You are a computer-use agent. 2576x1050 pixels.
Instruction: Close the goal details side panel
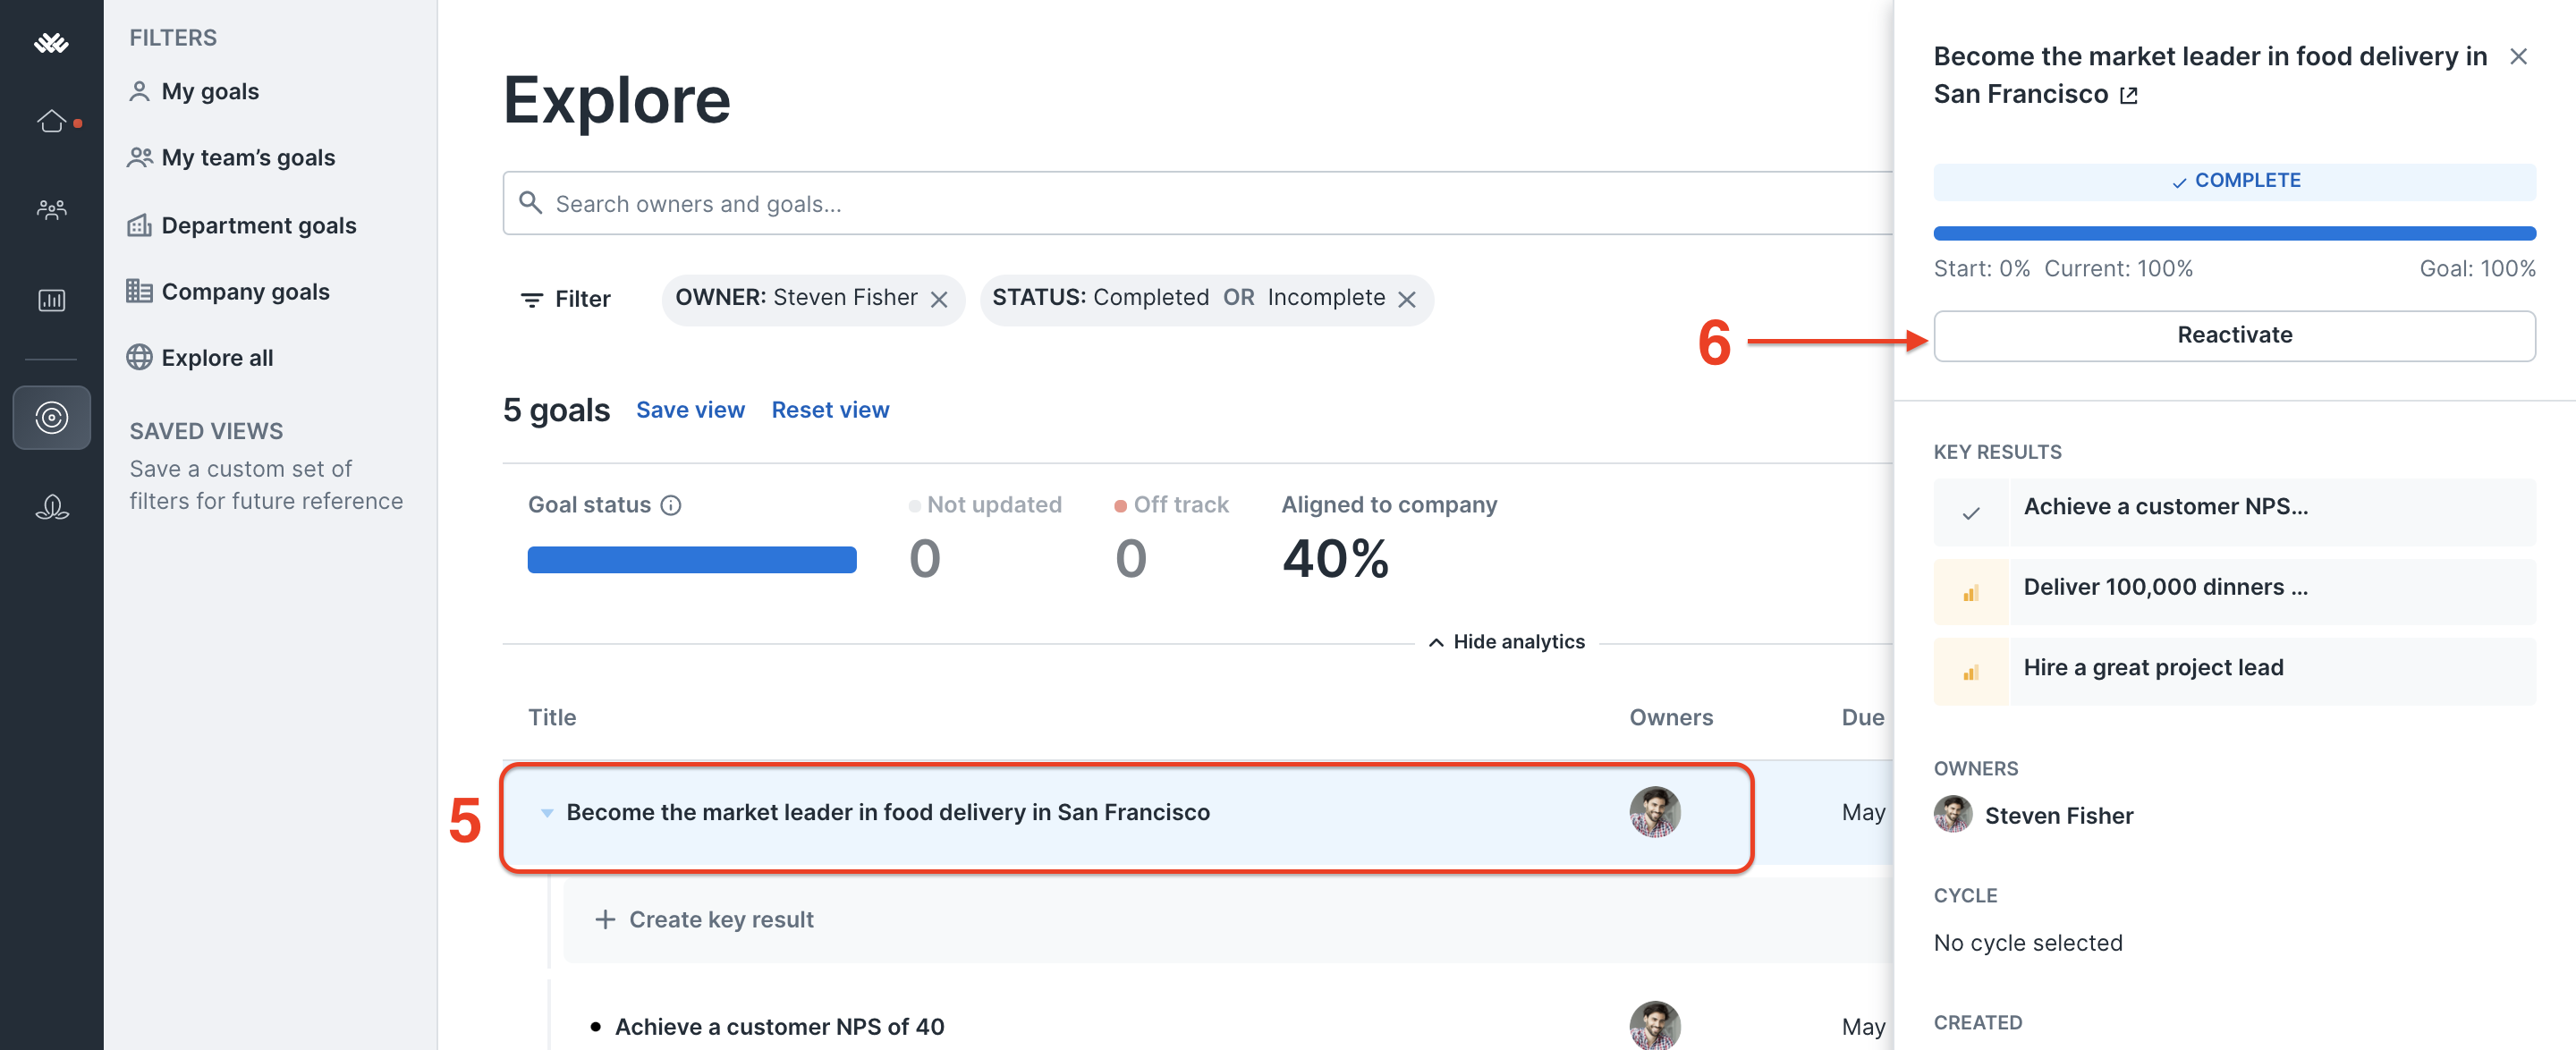tap(2517, 57)
